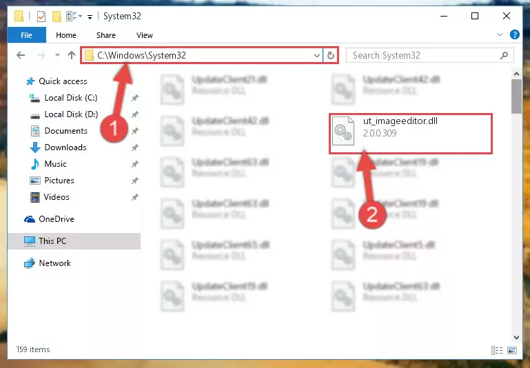Go up one folder with Up arrow
This screenshot has height=368, width=530.
point(71,55)
